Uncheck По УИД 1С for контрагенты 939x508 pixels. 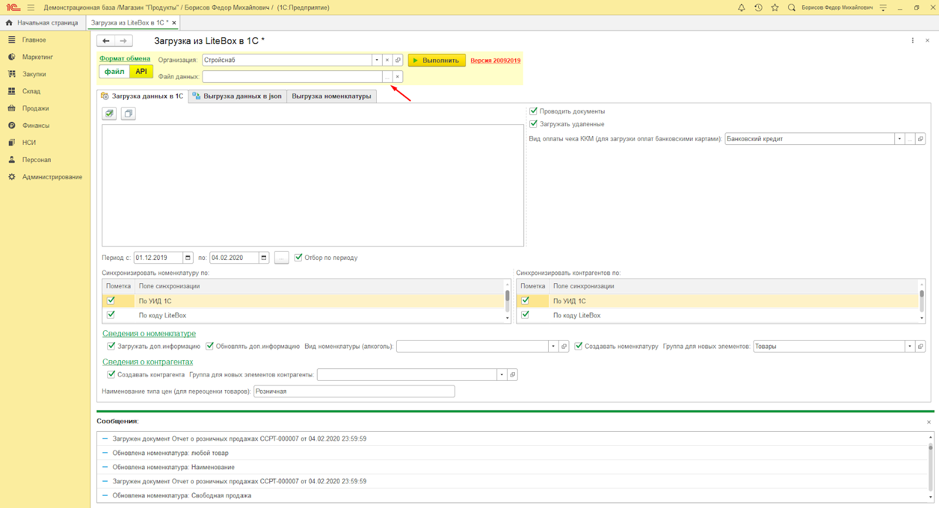[x=525, y=300]
